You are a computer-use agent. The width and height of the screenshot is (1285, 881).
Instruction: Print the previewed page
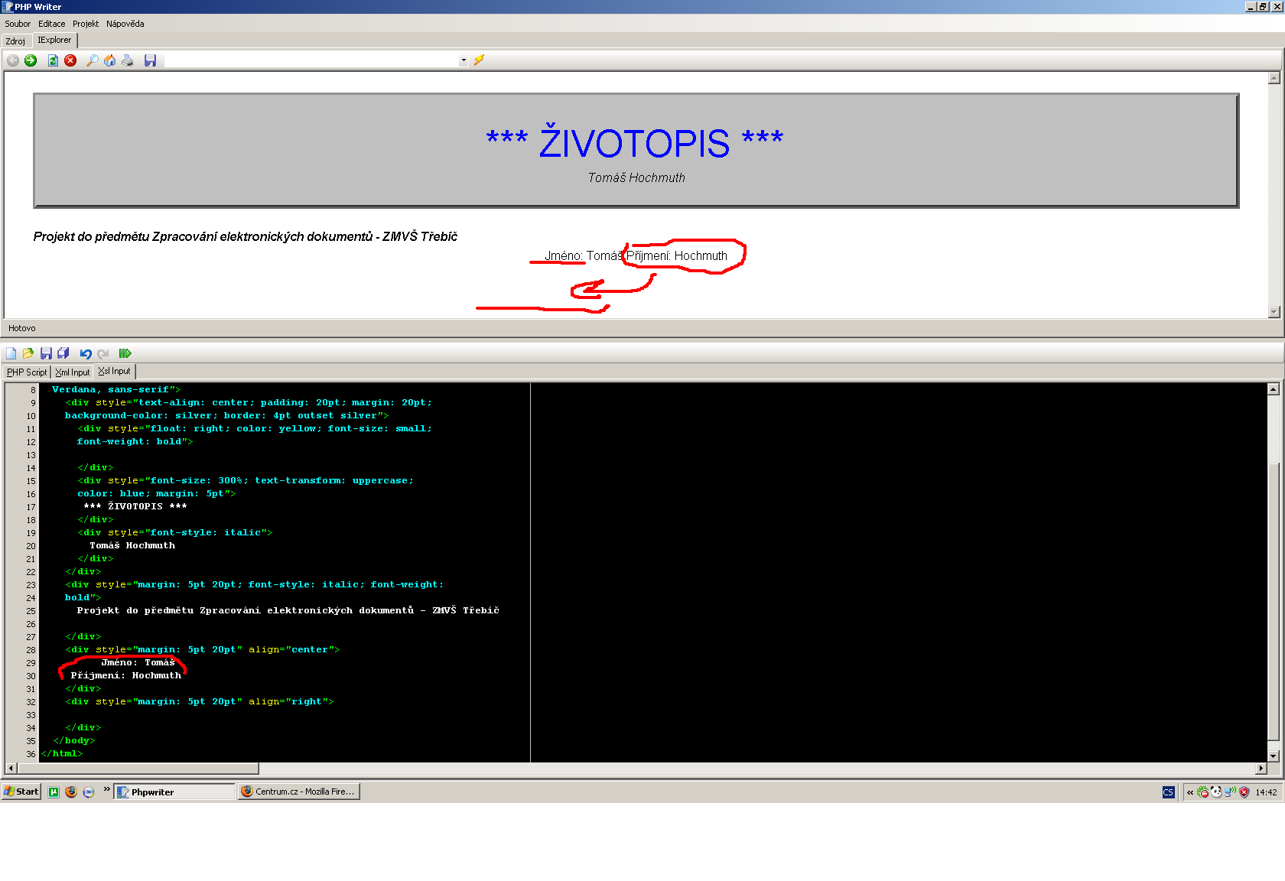click(128, 60)
